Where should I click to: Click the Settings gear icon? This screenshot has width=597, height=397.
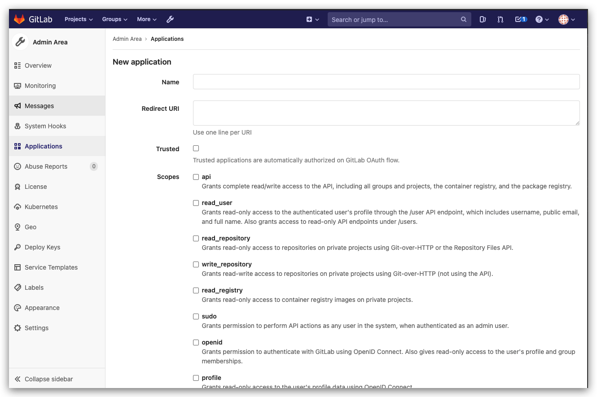coord(18,328)
